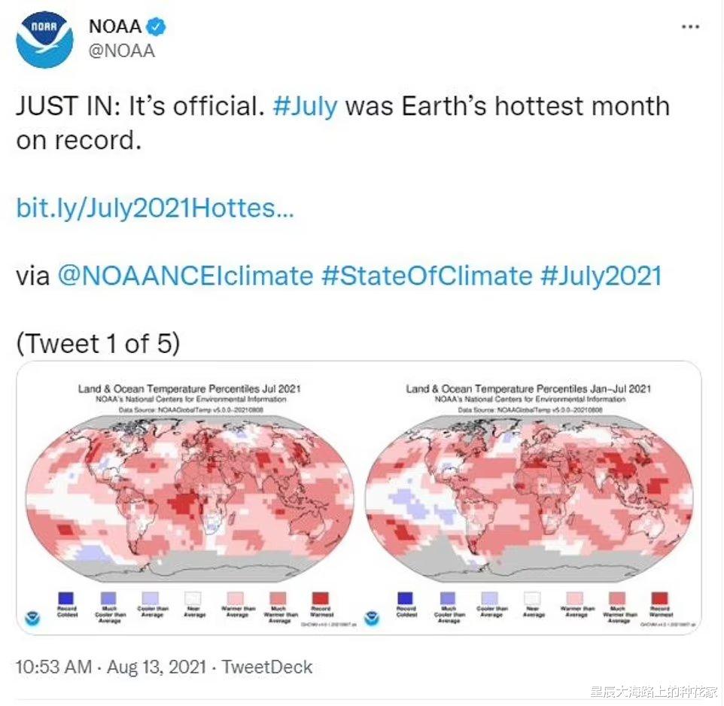Open the #July hashtag
This screenshot has height=706, width=724.
tap(305, 106)
